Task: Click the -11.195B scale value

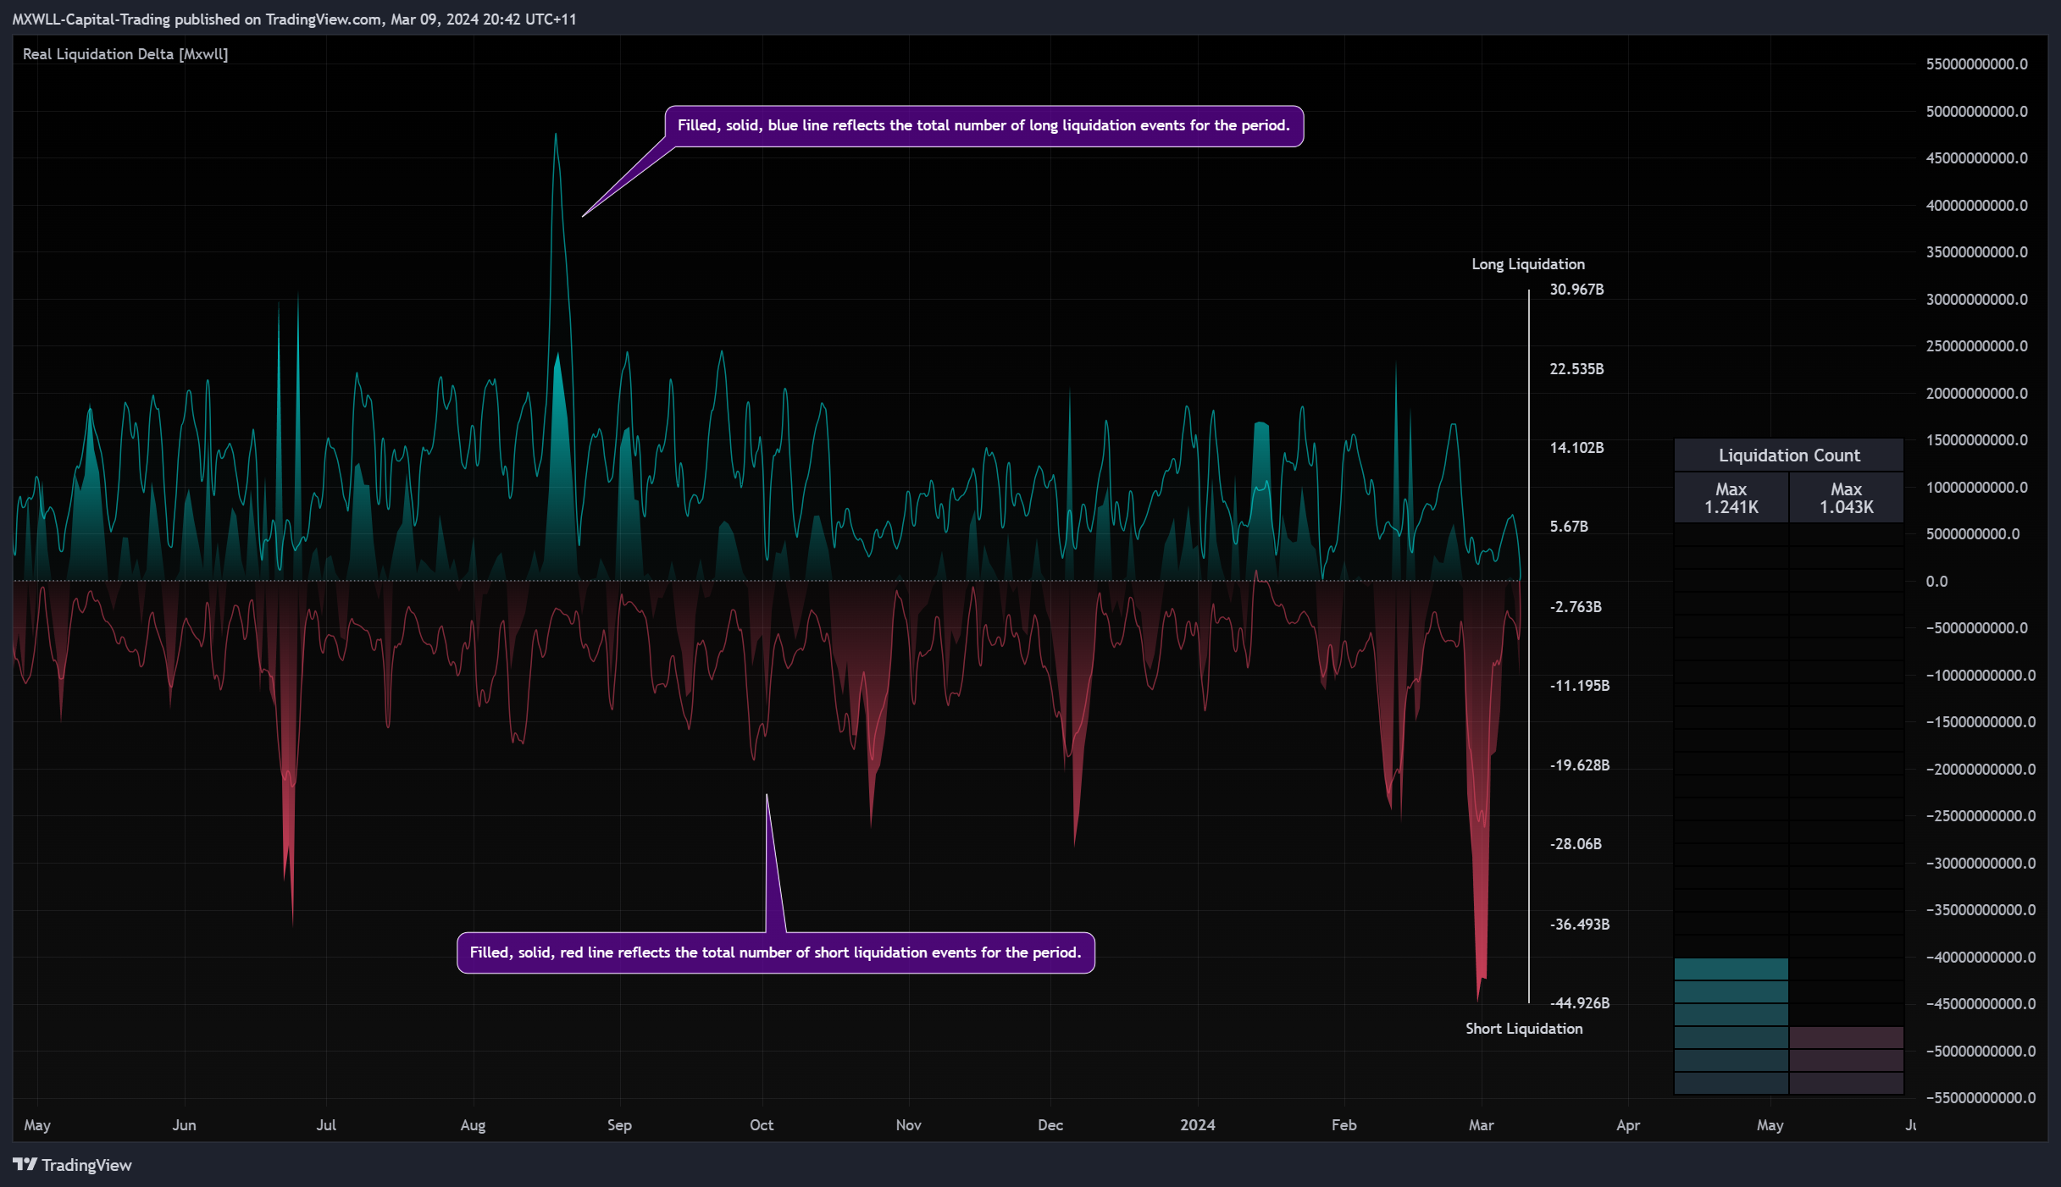Action: (x=1579, y=686)
